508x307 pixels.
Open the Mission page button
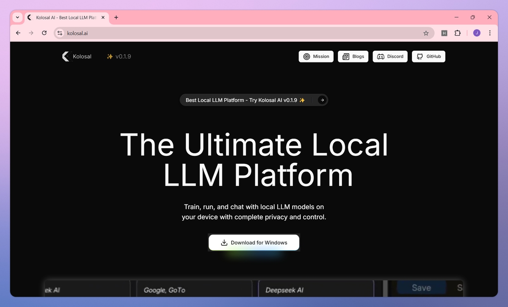(316, 57)
